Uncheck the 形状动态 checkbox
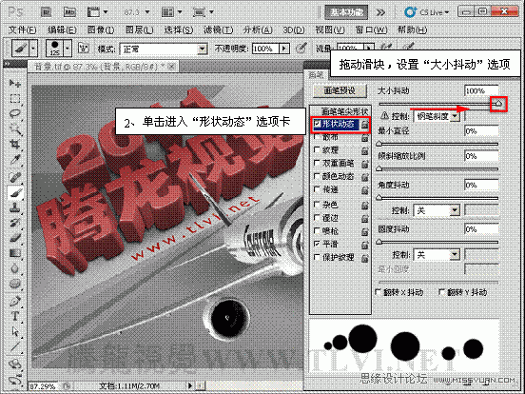This screenshot has width=525, height=394. (317, 124)
